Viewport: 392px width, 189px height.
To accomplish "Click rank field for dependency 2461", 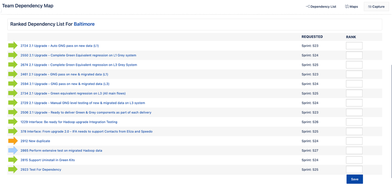I will (x=354, y=74).
